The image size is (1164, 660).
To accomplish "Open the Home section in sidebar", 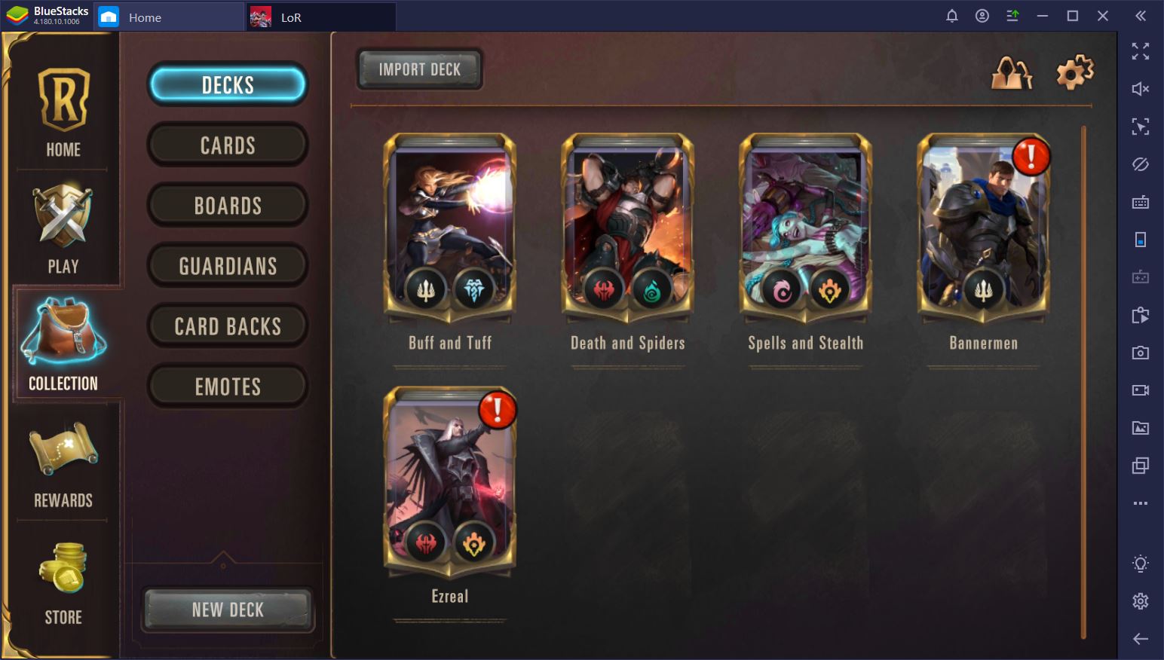I will click(x=63, y=110).
